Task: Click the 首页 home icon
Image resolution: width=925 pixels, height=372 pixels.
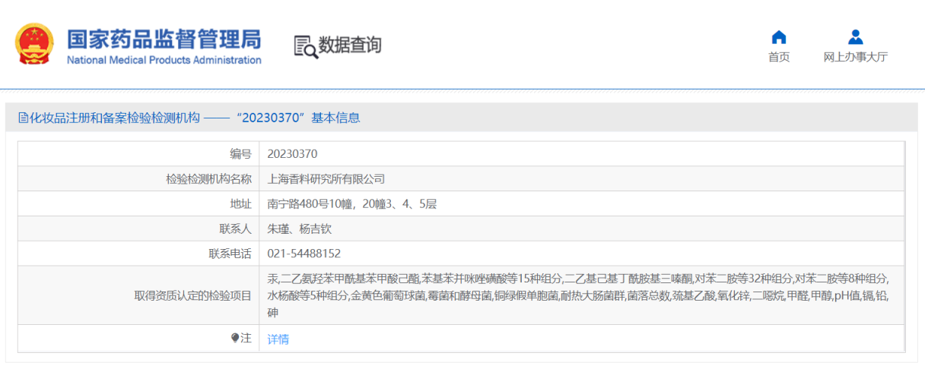Action: [x=779, y=37]
